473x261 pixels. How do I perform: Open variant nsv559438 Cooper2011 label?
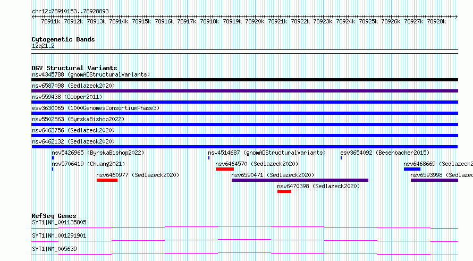click(x=67, y=97)
